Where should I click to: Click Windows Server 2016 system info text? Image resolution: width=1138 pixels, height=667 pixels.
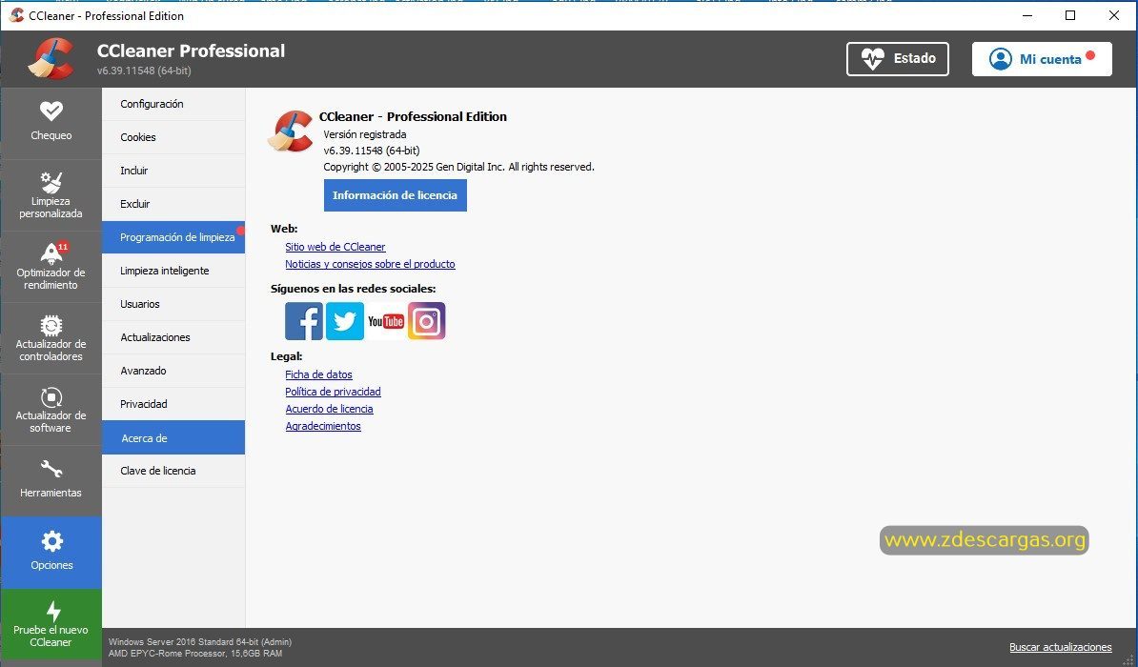click(200, 641)
